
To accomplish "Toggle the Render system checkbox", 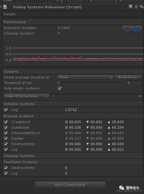I will click(x=6, y=138).
